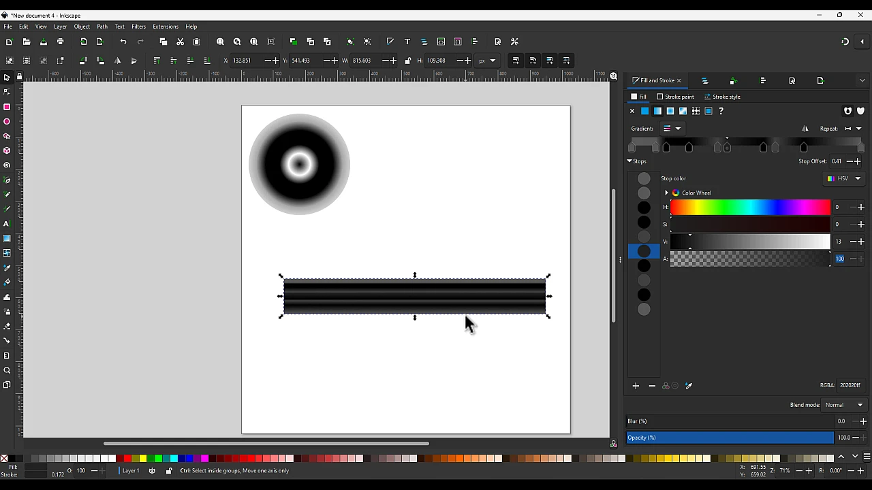Expand the Color Wheel section

point(666,193)
